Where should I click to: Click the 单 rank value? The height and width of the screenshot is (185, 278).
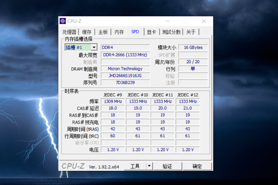coord(193,68)
